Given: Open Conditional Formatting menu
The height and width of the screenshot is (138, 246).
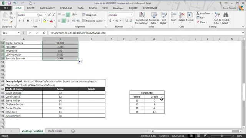Looking at the screenshot, I should [142, 18].
